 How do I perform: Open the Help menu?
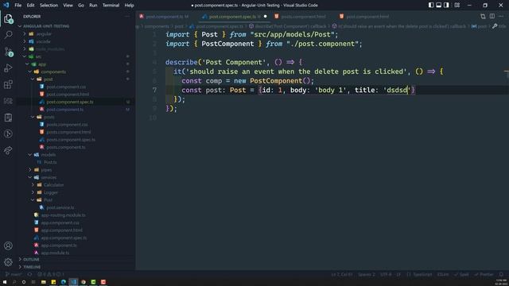tap(129, 6)
